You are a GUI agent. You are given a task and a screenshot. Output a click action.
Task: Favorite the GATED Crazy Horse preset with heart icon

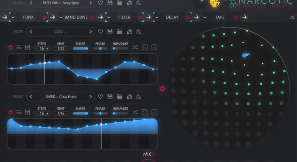(x=100, y=97)
